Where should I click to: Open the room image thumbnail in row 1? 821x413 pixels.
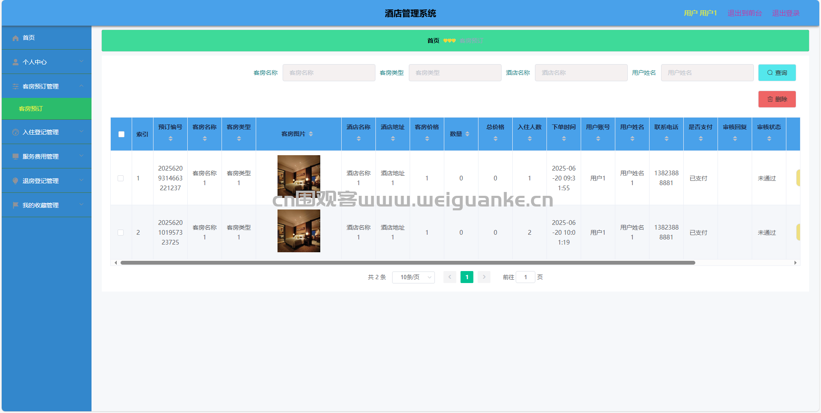click(299, 176)
